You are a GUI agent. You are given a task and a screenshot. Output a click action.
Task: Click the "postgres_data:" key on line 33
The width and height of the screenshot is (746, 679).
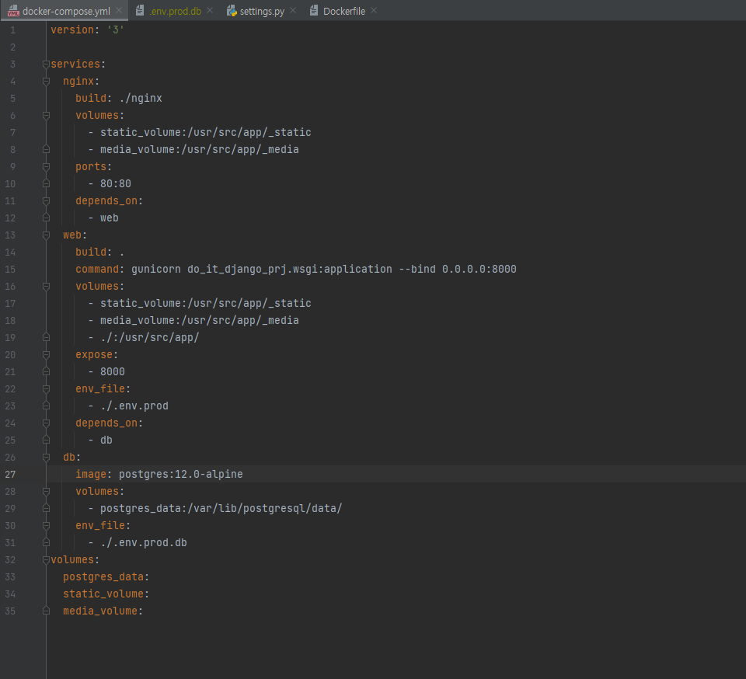tap(106, 577)
